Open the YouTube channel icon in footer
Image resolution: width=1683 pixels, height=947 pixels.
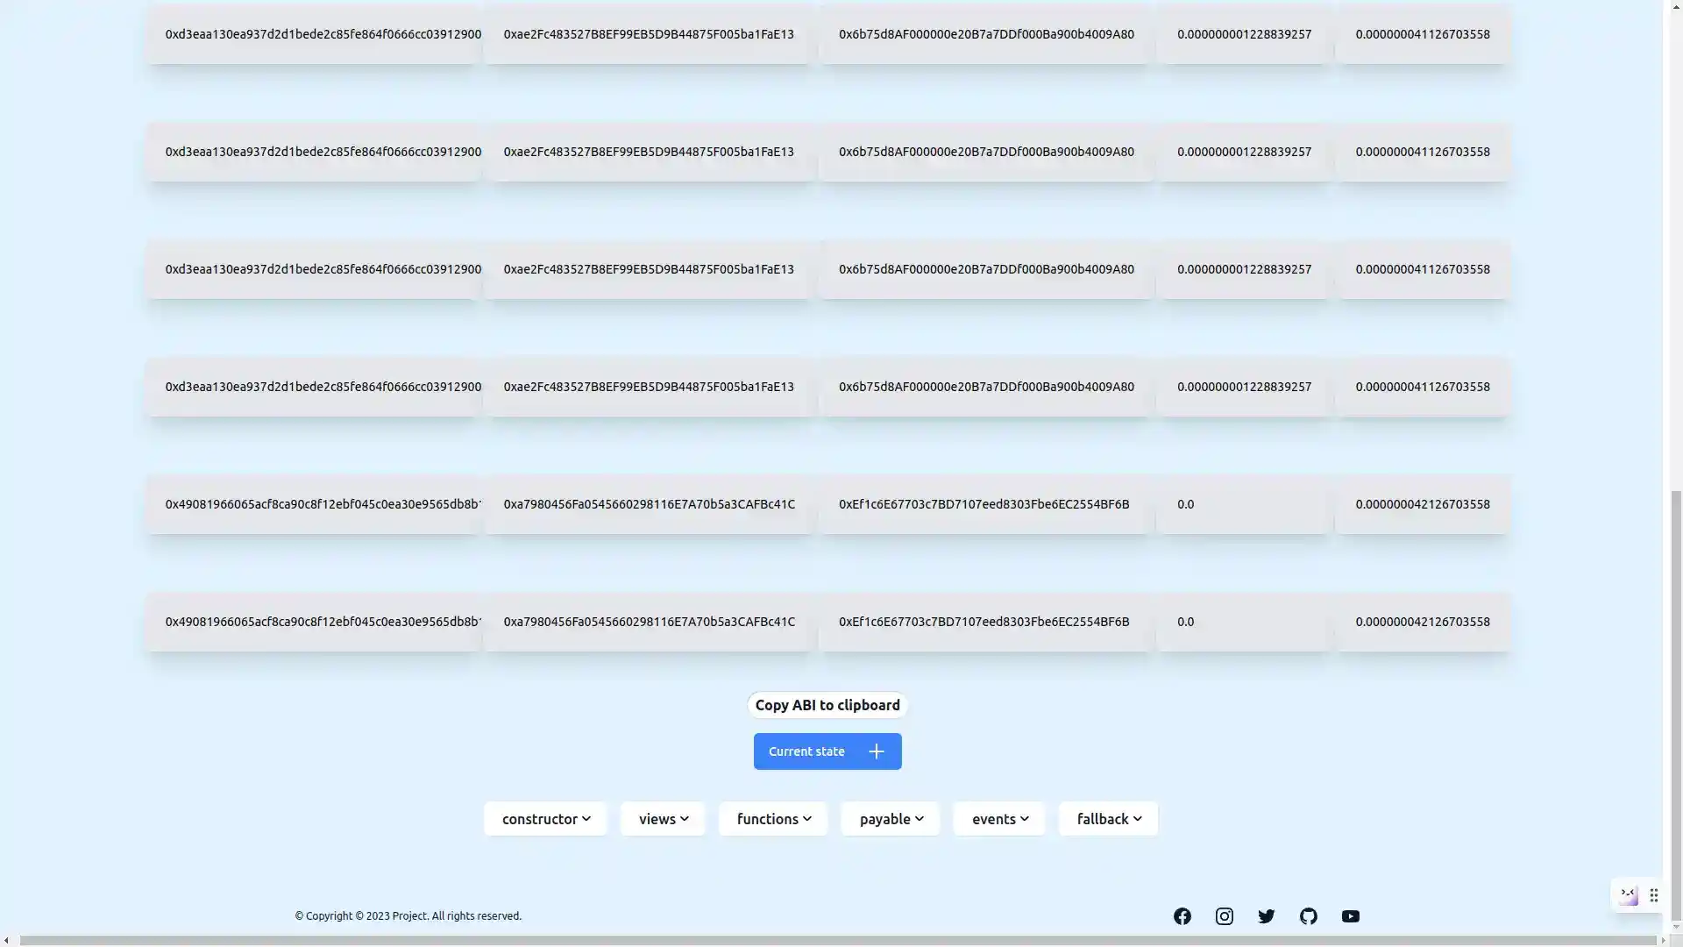point(1350,915)
